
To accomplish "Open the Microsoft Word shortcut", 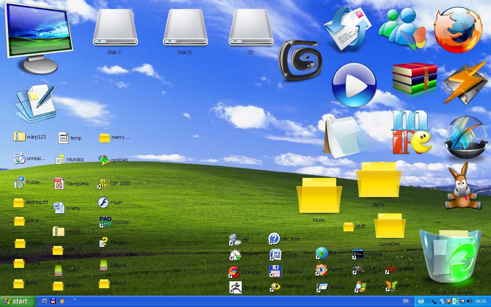I will pos(276,254).
